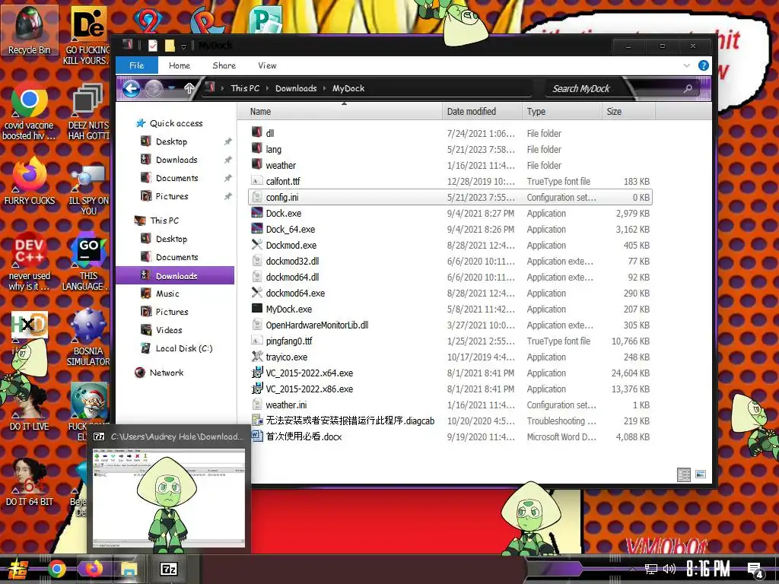Open the Customize Quick Access Toolbar dropdown
Screen dimensions: 779x584
click(183, 46)
